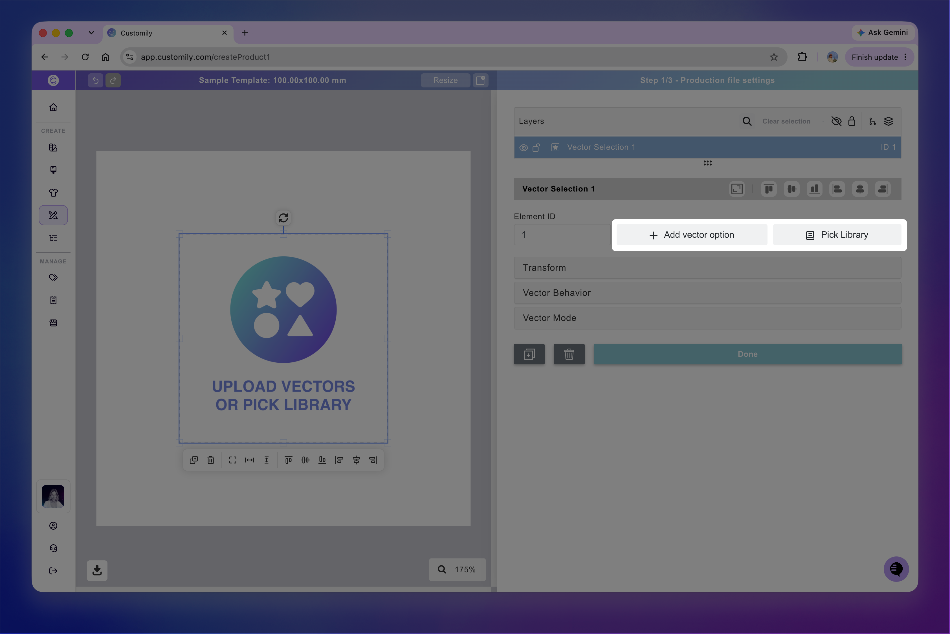This screenshot has height=634, width=950.
Task: Click the log out icon in the left sidebar
Action: (x=53, y=571)
